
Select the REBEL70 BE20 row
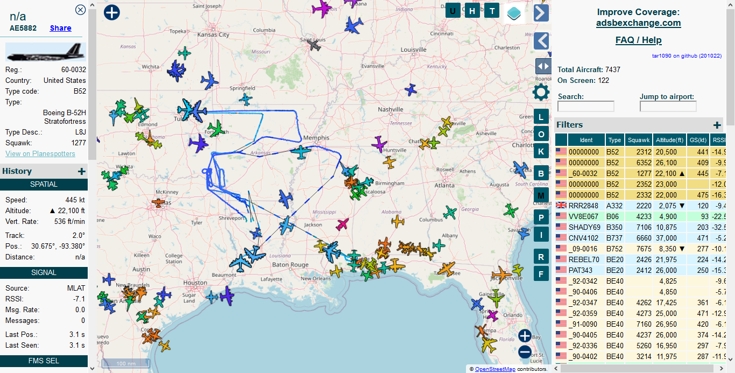coord(641,259)
